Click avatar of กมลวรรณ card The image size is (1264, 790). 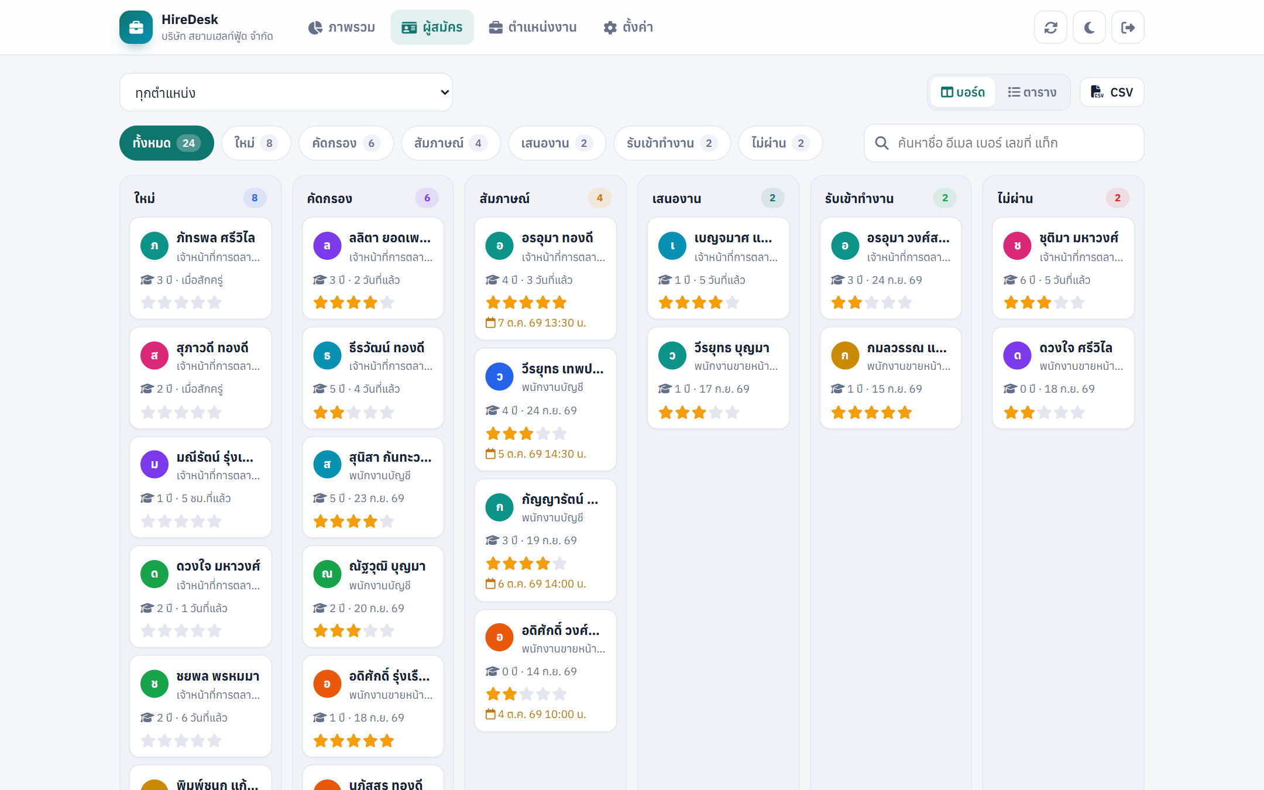coord(845,355)
